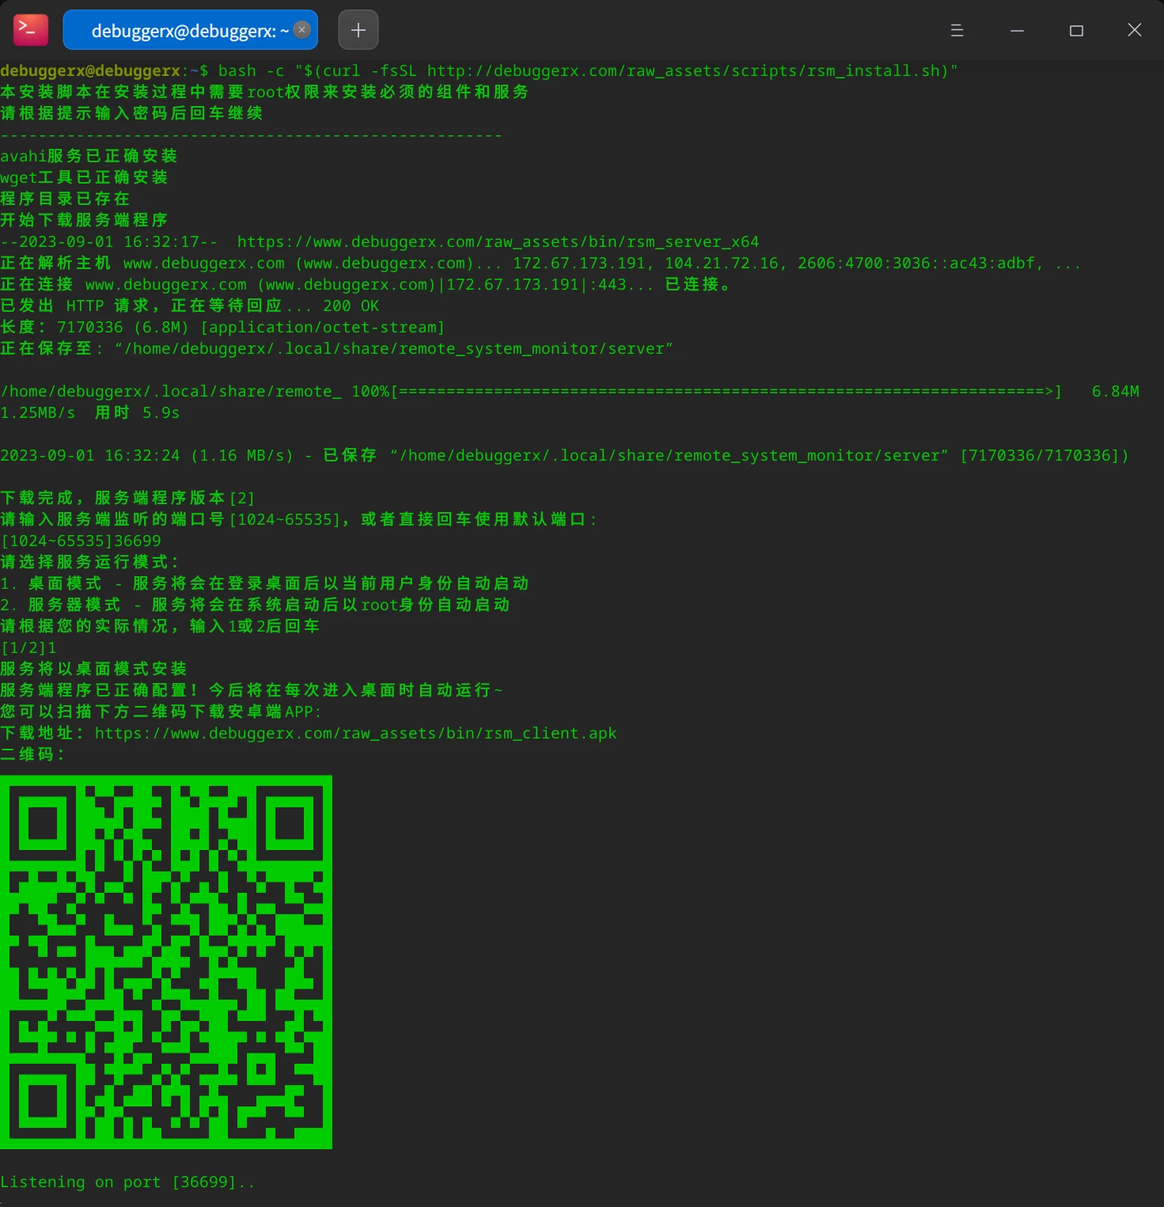1164x1207 pixels.
Task: Click the 'Listening on port [36699]..' line
Action: click(127, 1182)
